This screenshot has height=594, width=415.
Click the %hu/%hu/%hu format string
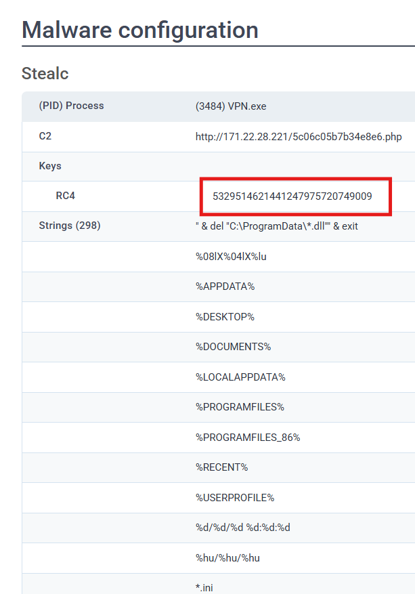pos(227,557)
